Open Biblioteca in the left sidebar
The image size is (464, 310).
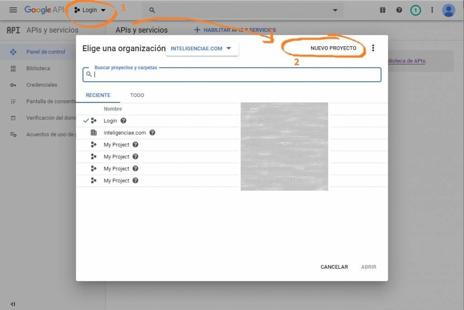coord(38,68)
